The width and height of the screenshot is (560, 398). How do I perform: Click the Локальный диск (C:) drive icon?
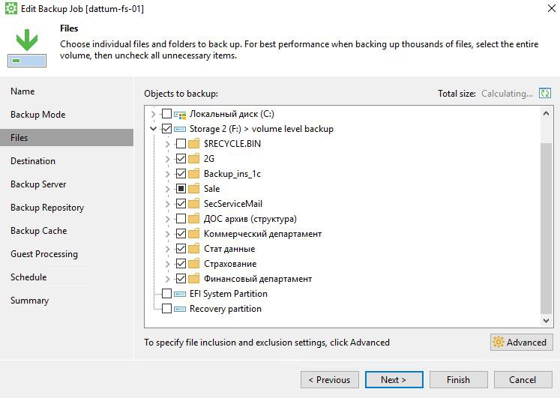coord(180,114)
